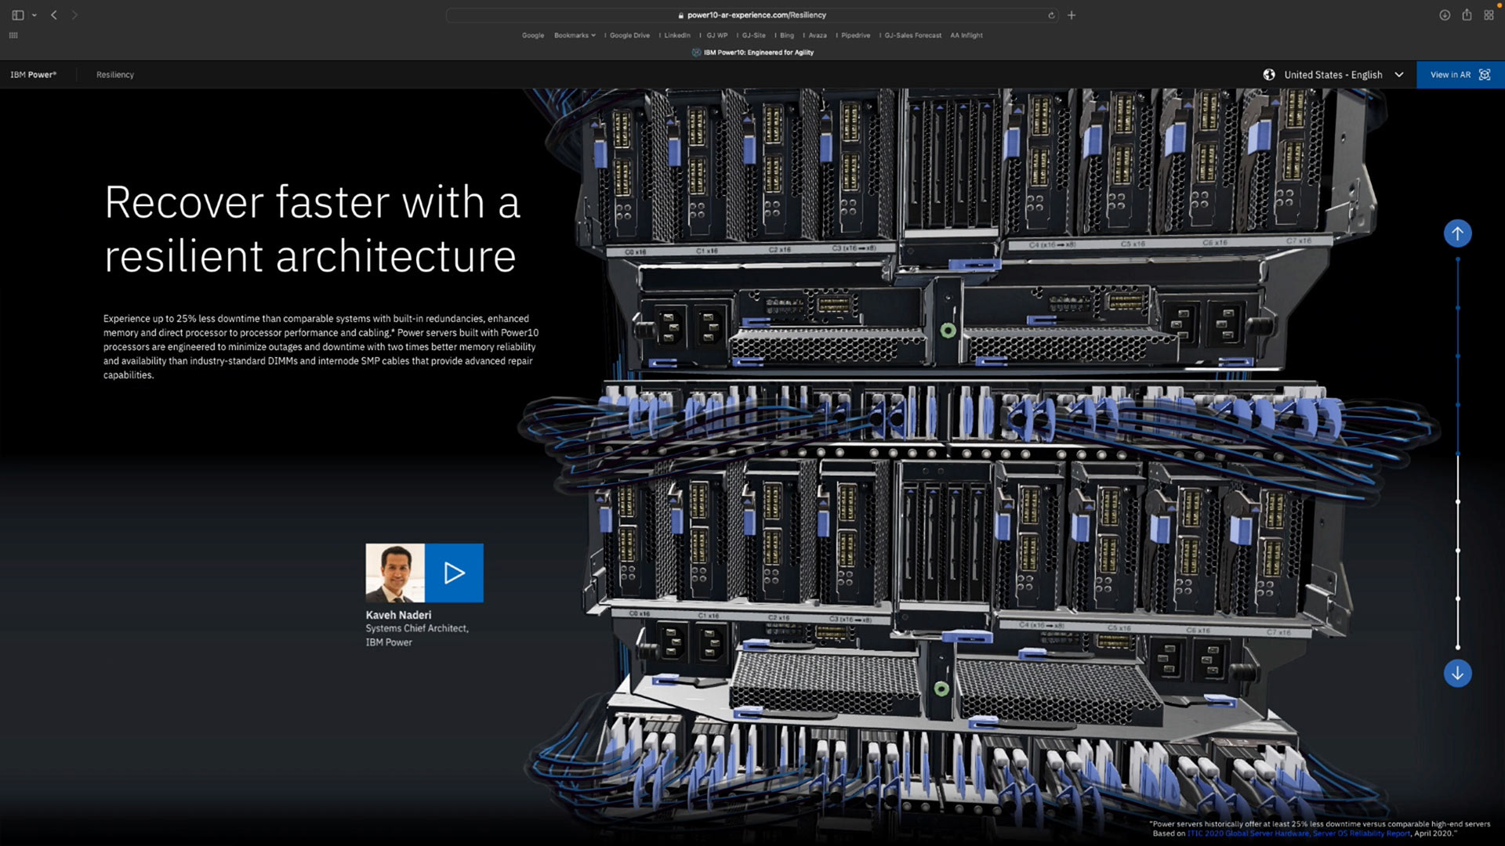Play the Kaveh Naderi video
Screen dimensions: 1505x846
coord(454,573)
